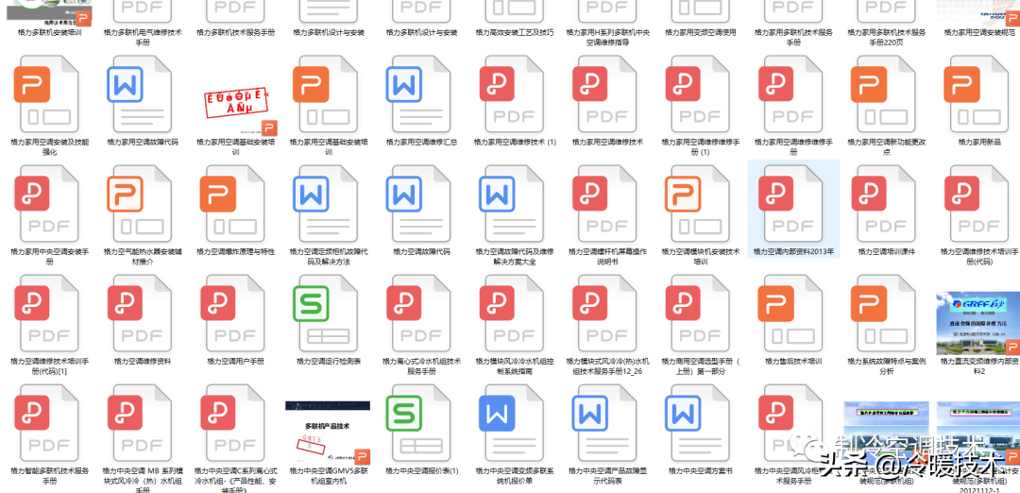Select the 格力模块式风冷冷(热)水机组技术服务手册12_26 PDF icon
The image size is (1020, 493).
[x=603, y=314]
